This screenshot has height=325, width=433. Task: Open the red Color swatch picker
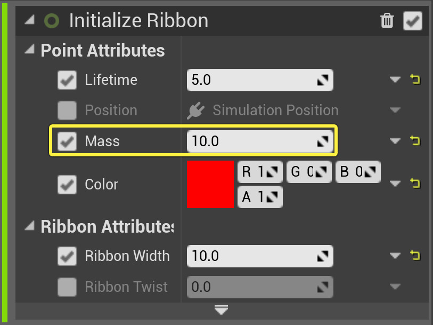(210, 184)
